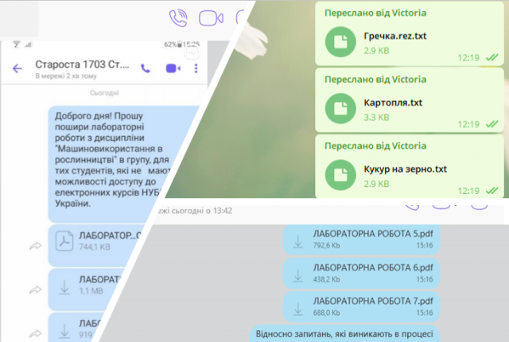
Task: Select the Картопля.txt file name
Action: click(393, 103)
